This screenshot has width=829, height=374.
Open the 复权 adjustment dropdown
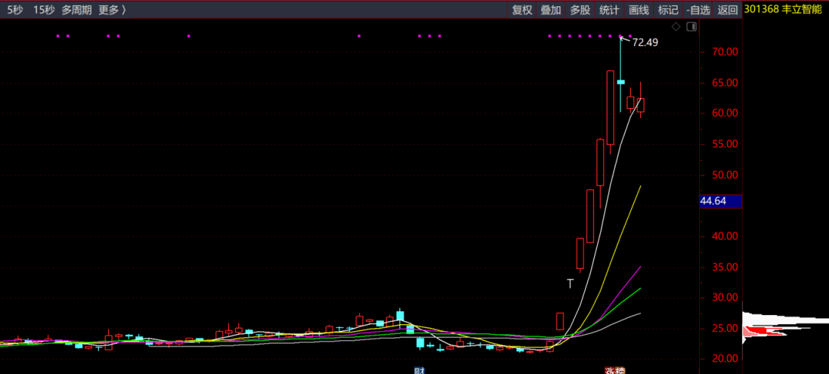pyautogui.click(x=522, y=9)
